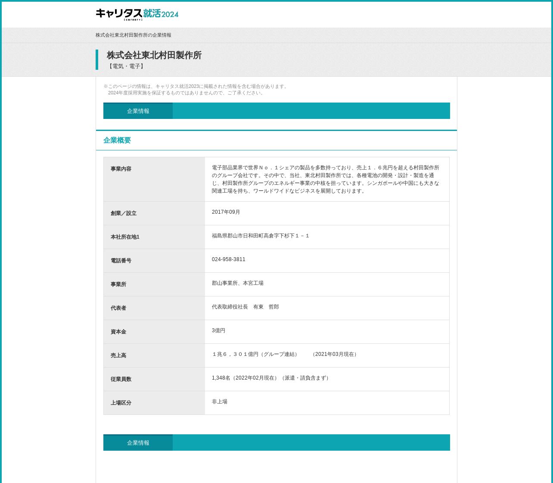Open the キャリタス就活2024 logo link
Viewport: 553px width, 483px height.
pyautogui.click(x=137, y=14)
